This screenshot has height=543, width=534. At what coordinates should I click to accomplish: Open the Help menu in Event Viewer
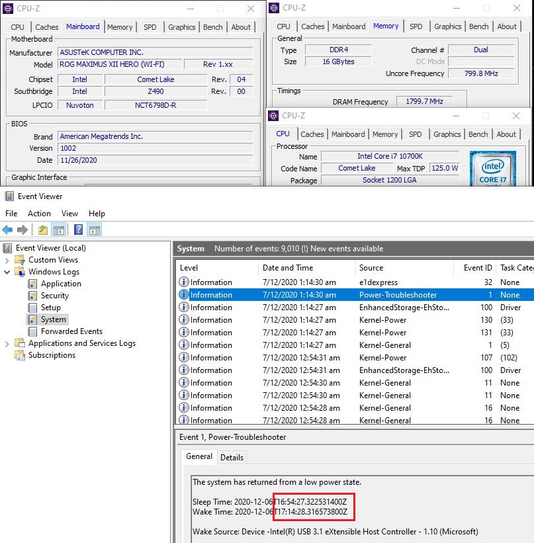(x=97, y=214)
